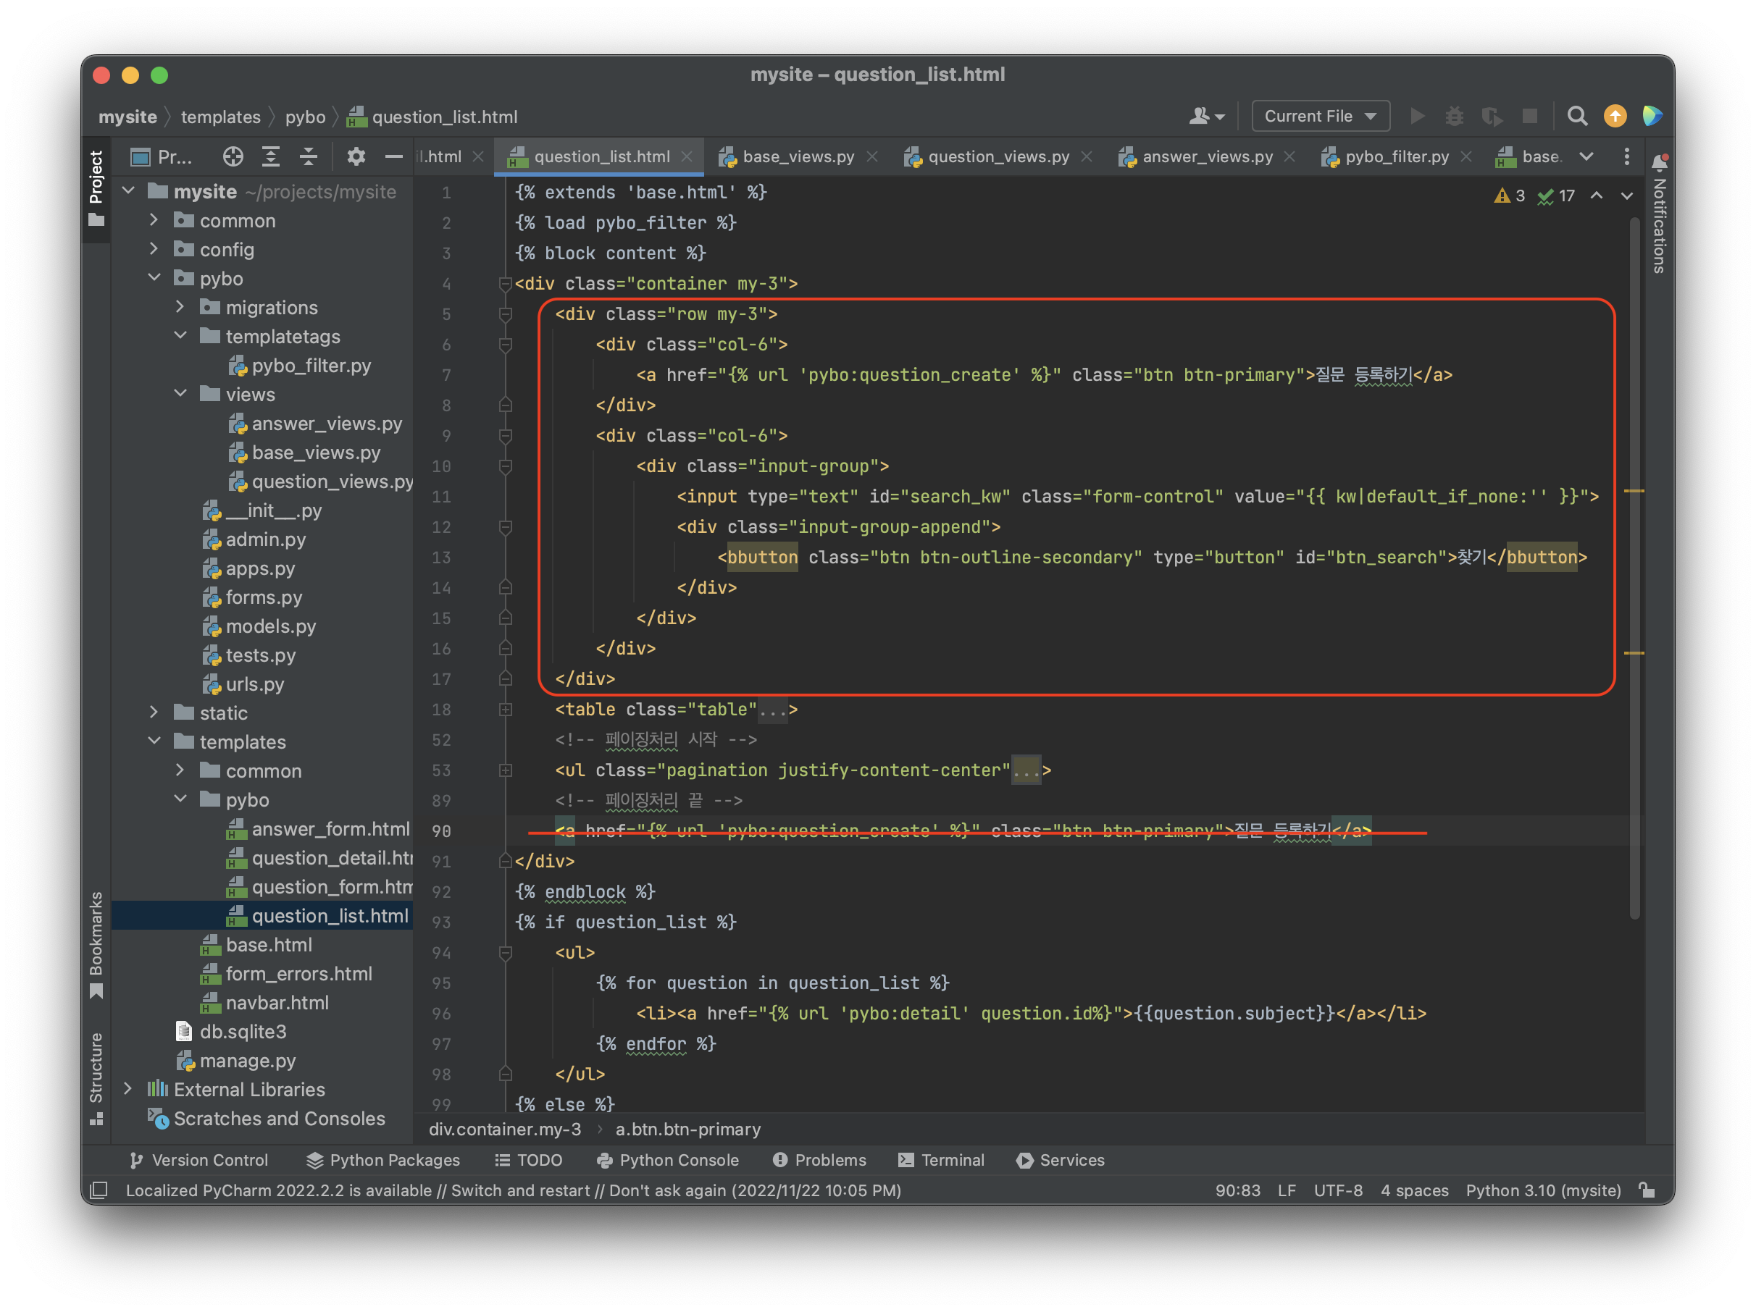The image size is (1756, 1312).
Task: Switch to base_views.py tab
Action: [x=797, y=156]
